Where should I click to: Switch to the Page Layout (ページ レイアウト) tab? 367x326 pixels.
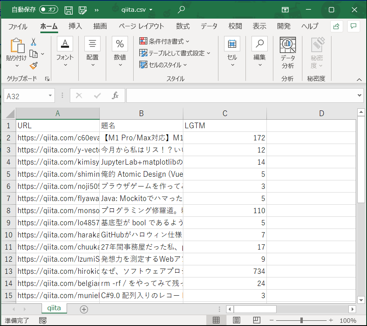(x=141, y=26)
